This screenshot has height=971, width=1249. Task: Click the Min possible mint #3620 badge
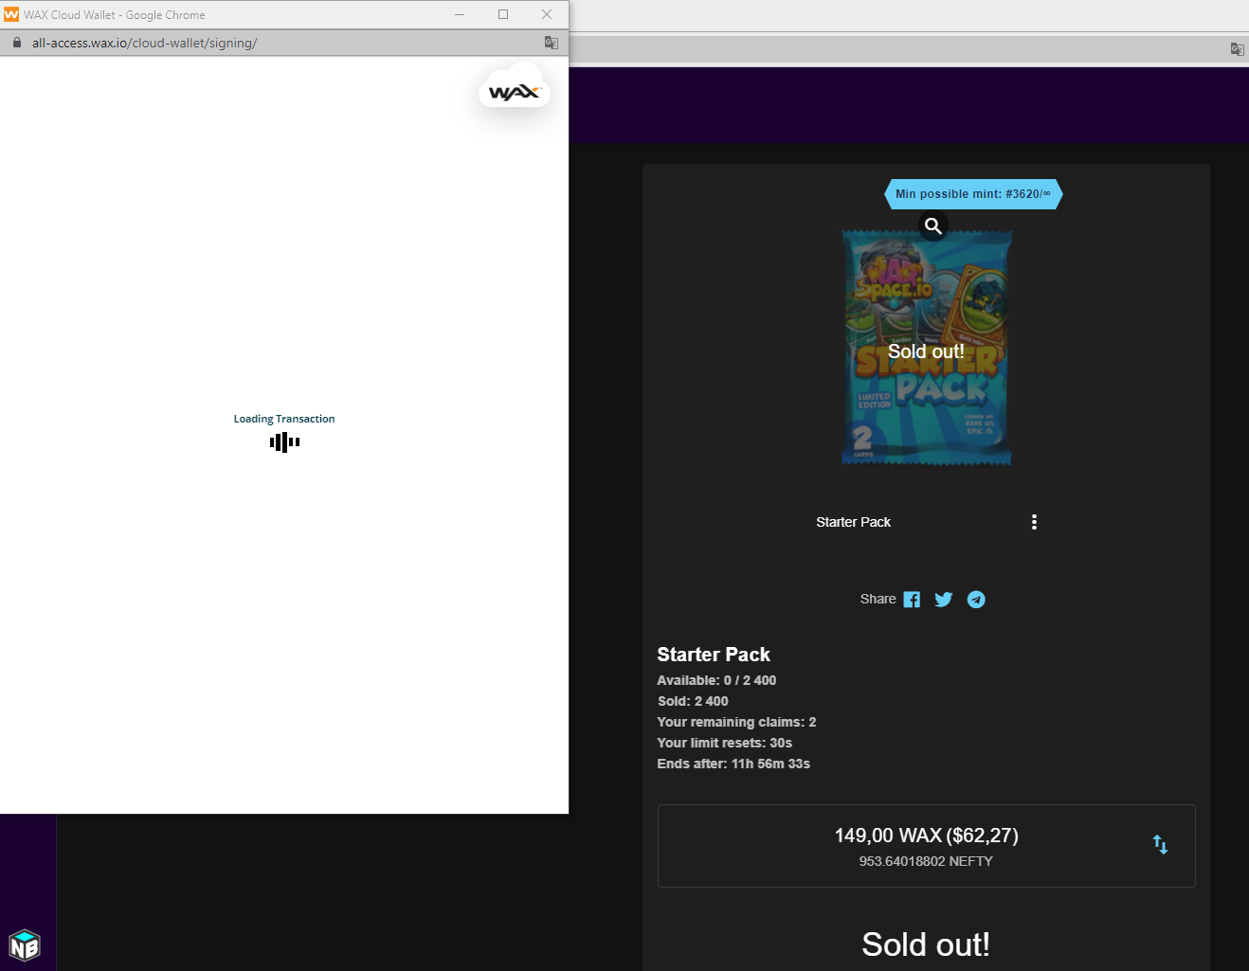(973, 194)
